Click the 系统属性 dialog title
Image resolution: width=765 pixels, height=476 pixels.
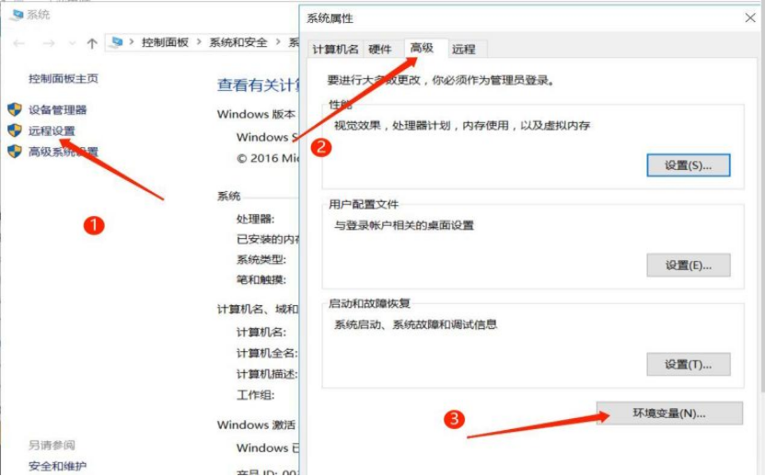click(x=330, y=18)
